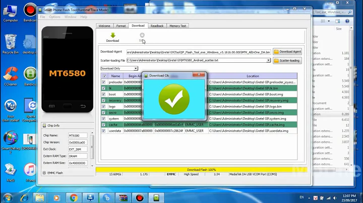Open the File menu

42,17
